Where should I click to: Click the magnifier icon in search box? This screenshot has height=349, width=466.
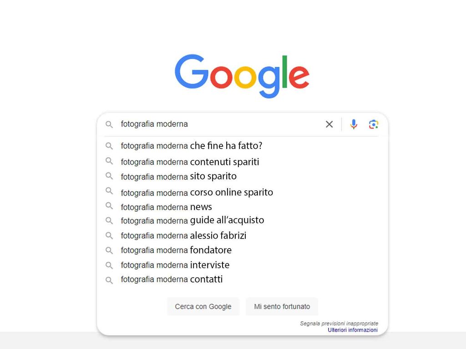click(109, 124)
